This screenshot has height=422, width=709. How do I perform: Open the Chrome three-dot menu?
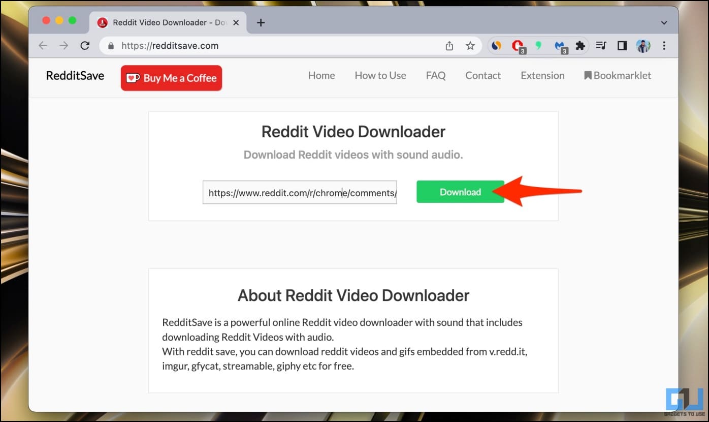[664, 46]
